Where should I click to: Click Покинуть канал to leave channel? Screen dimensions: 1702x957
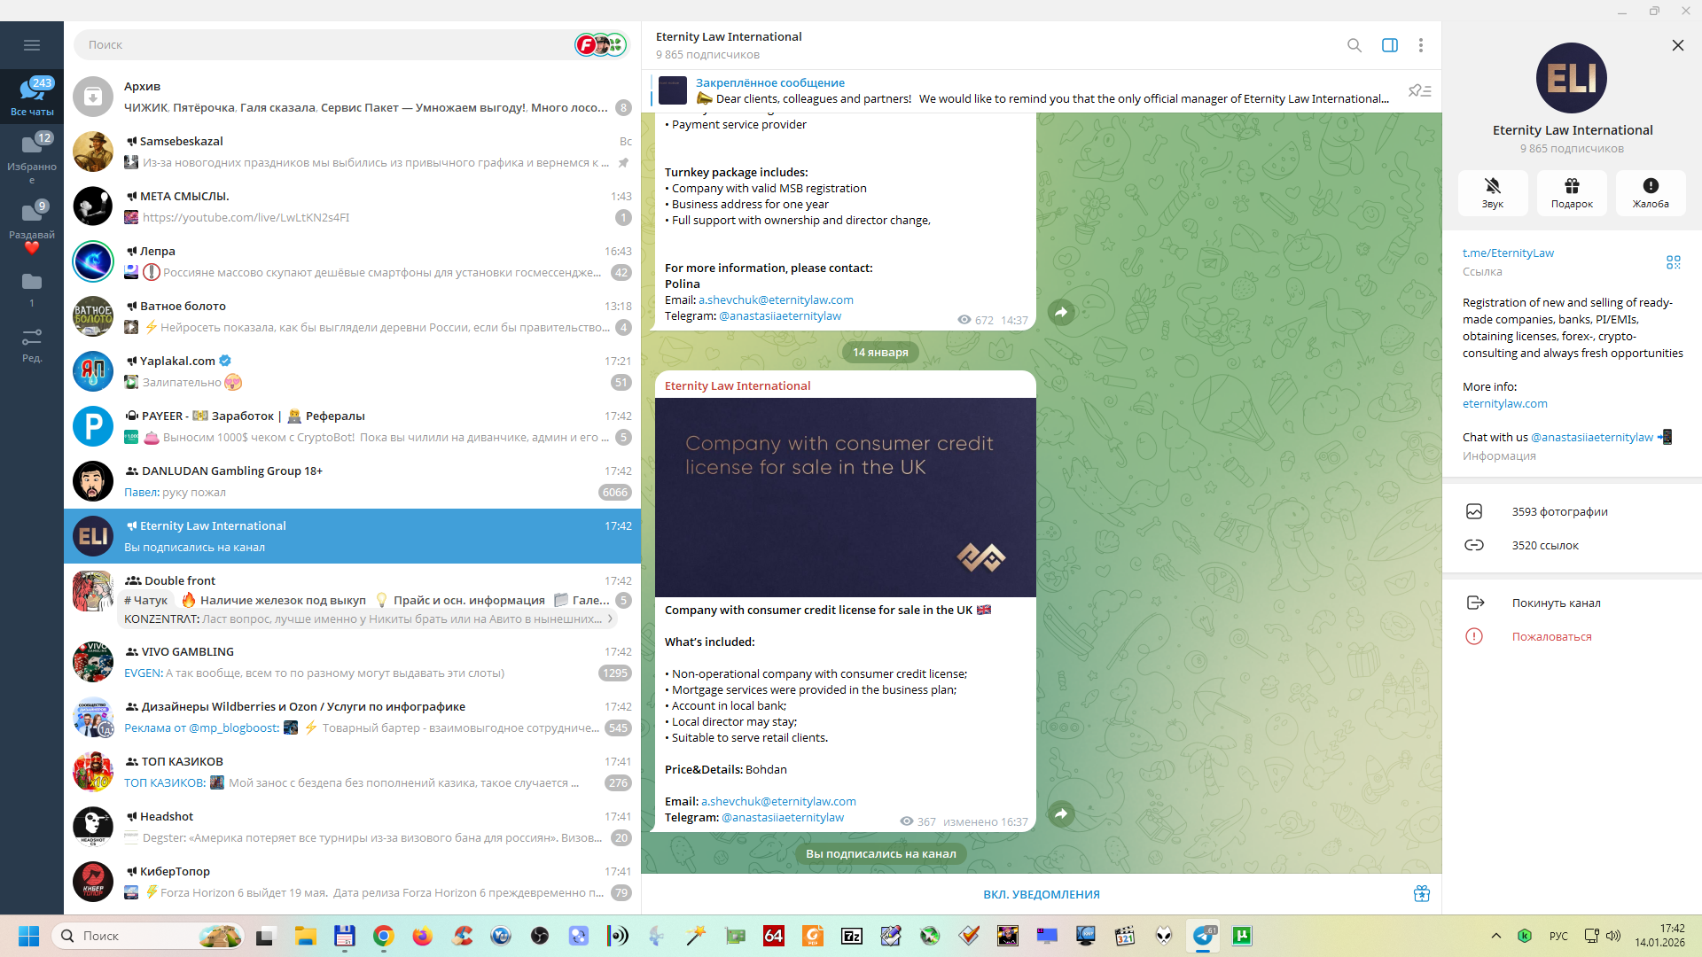[1556, 603]
